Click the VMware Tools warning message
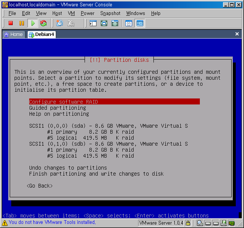This screenshot has height=228, width=244. click(x=52, y=222)
